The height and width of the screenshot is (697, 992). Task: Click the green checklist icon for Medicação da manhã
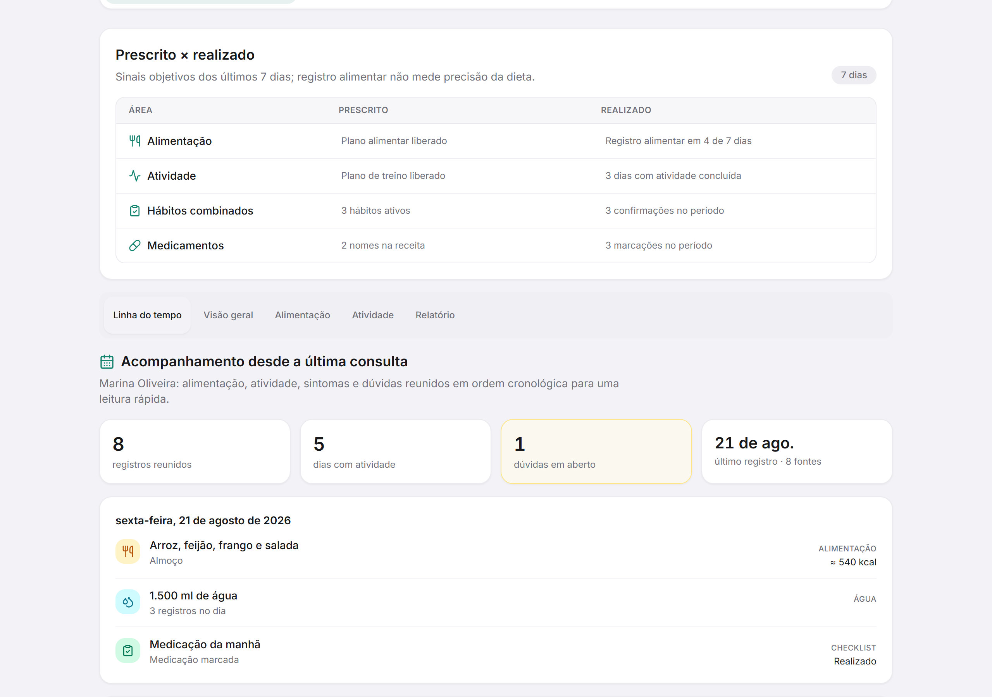click(128, 651)
